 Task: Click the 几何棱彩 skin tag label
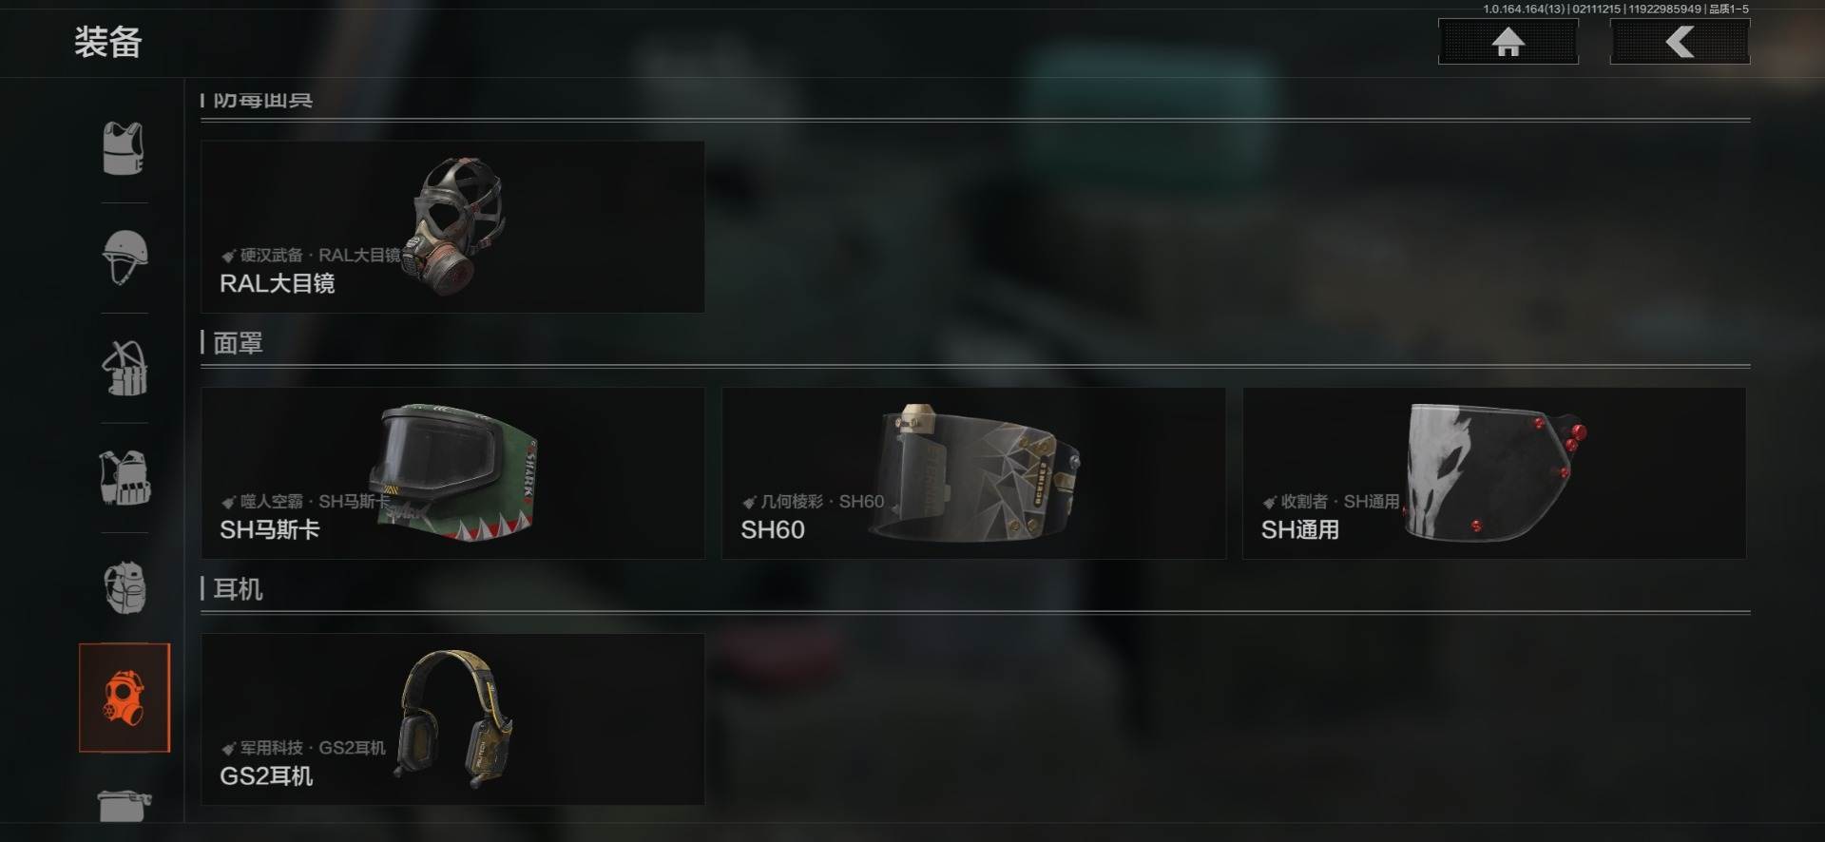[792, 501]
